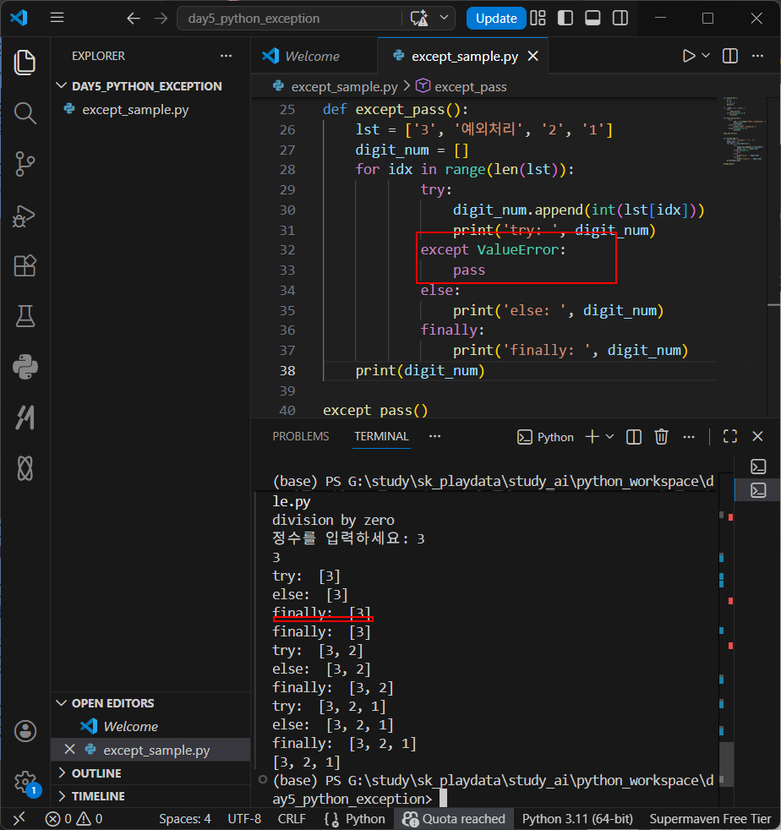Viewport: 781px width, 830px height.
Task: Close the terminal panel
Action: point(757,437)
